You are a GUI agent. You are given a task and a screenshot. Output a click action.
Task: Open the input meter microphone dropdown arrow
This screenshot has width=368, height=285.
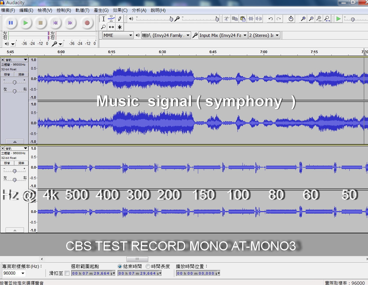click(60, 44)
